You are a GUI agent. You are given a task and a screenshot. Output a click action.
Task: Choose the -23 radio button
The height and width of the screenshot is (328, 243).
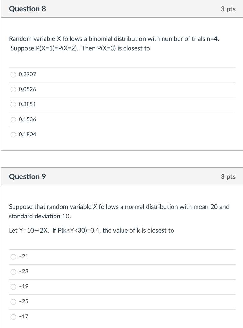(13, 272)
